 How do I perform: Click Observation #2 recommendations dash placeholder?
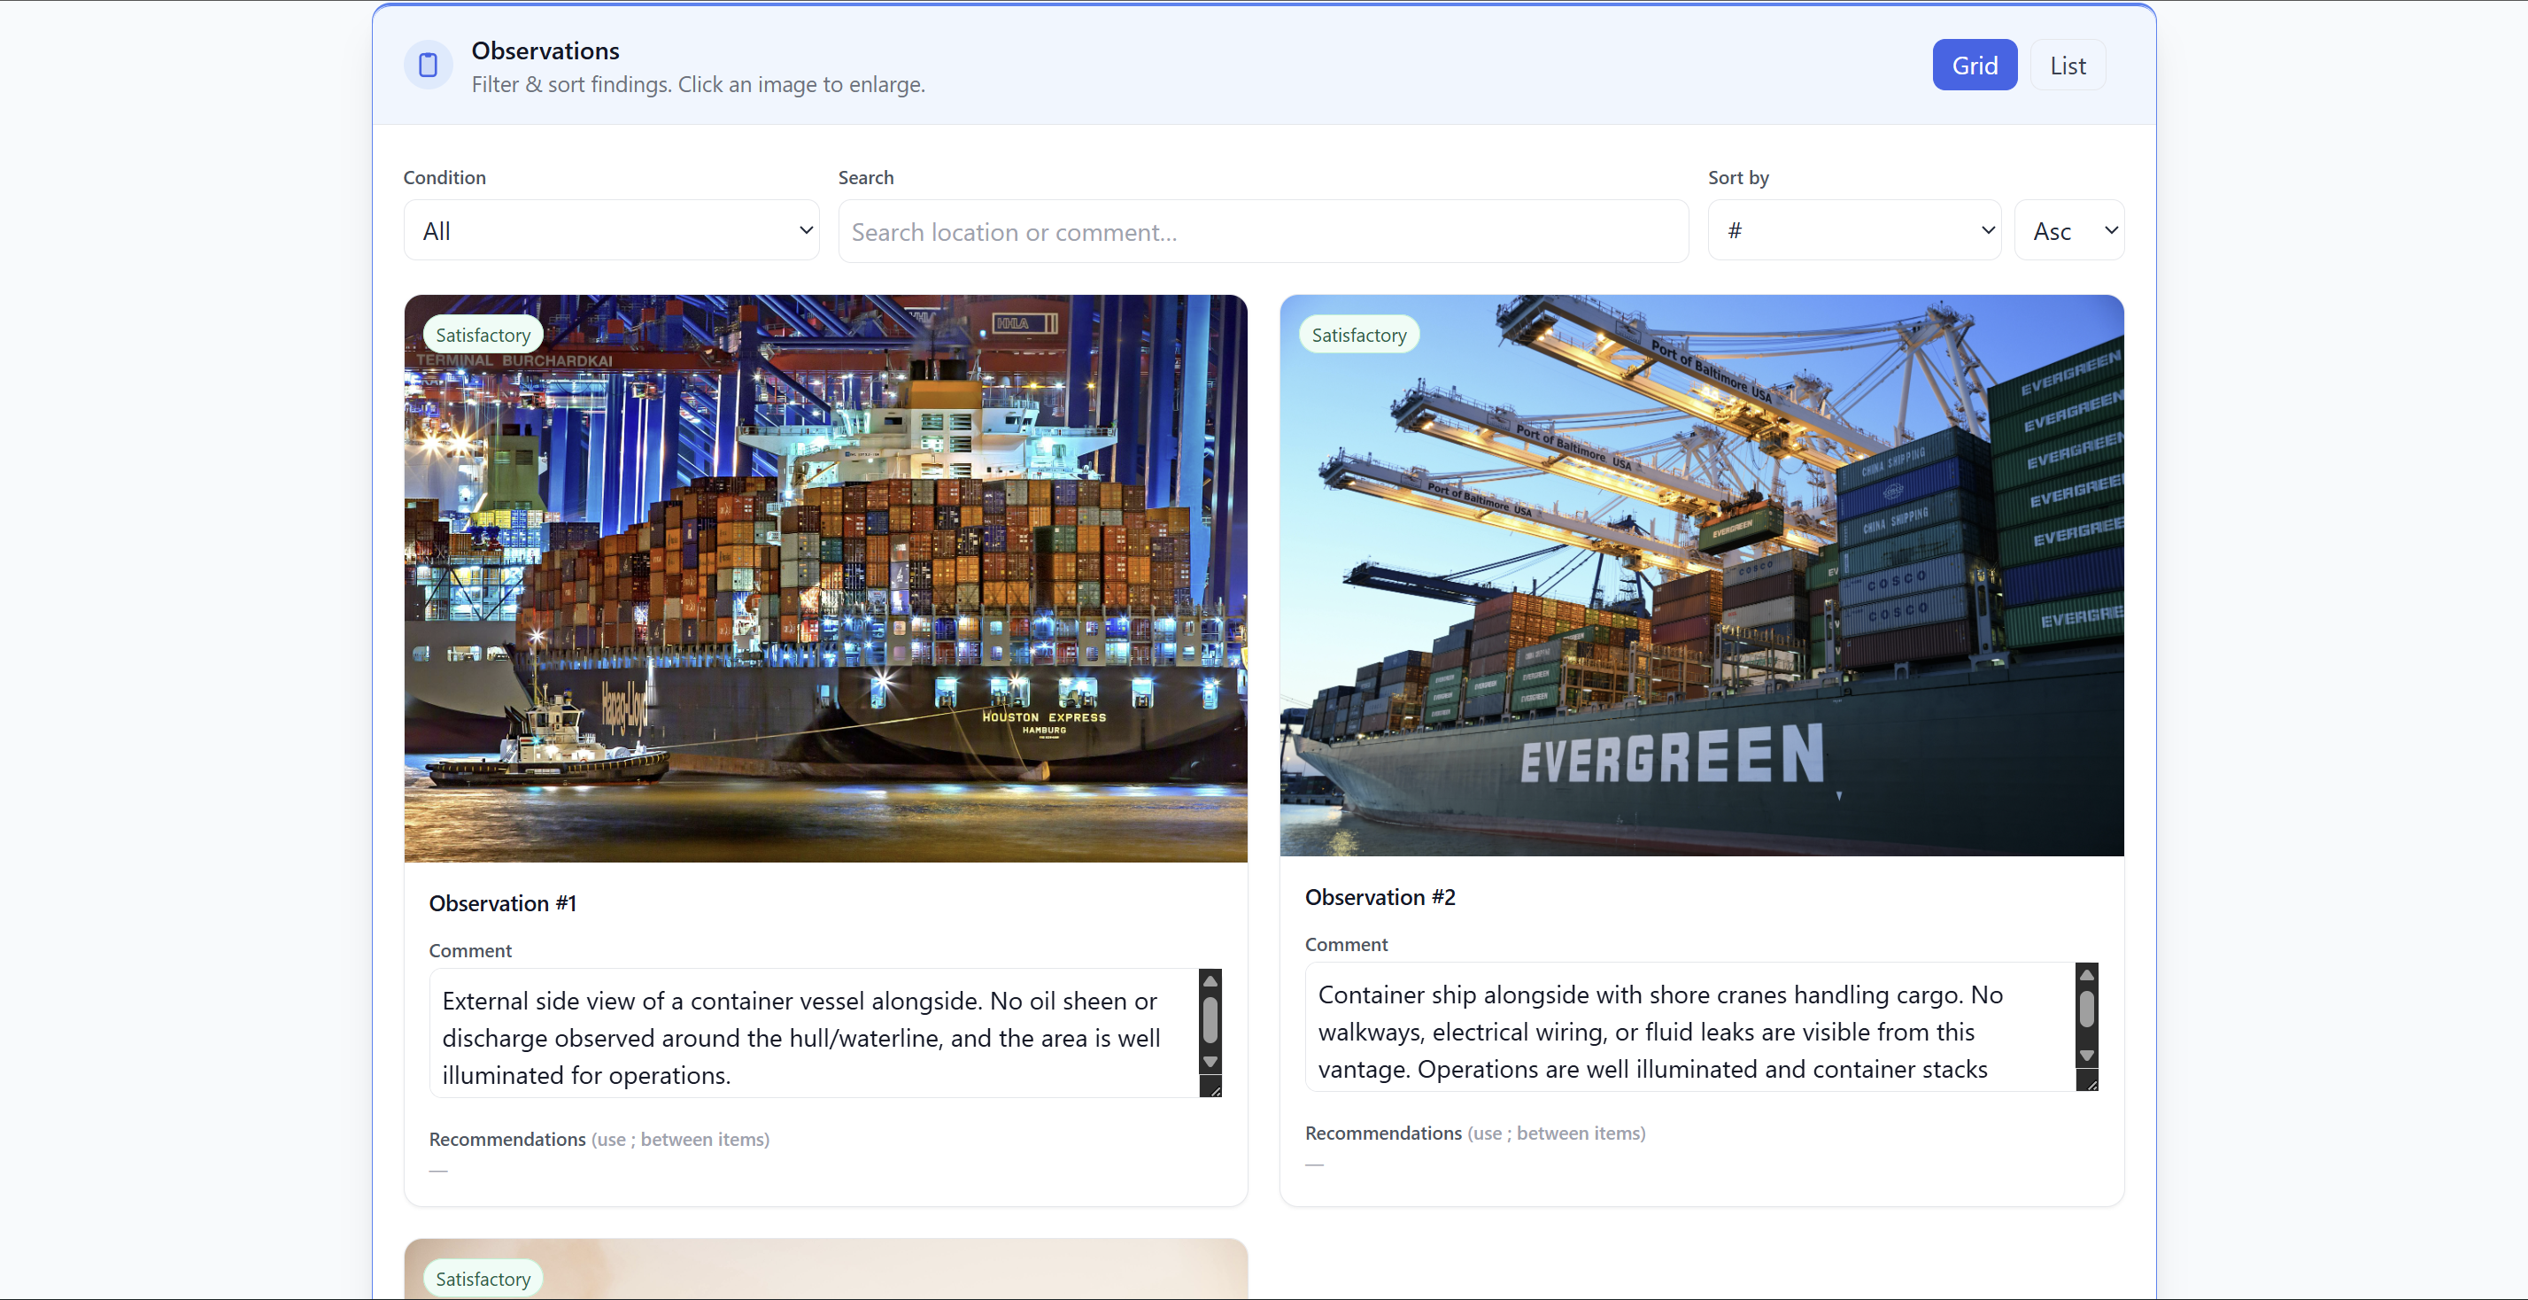click(x=1314, y=1165)
